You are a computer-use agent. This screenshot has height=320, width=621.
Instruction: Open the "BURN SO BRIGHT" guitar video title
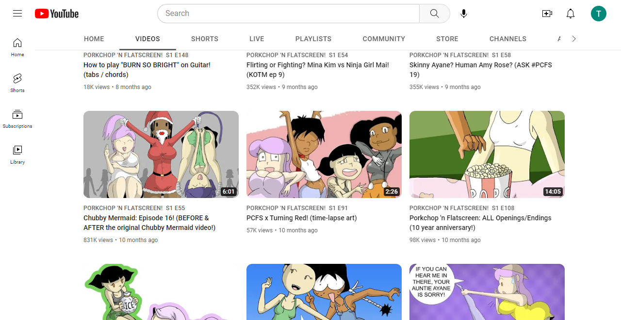pyautogui.click(x=147, y=70)
